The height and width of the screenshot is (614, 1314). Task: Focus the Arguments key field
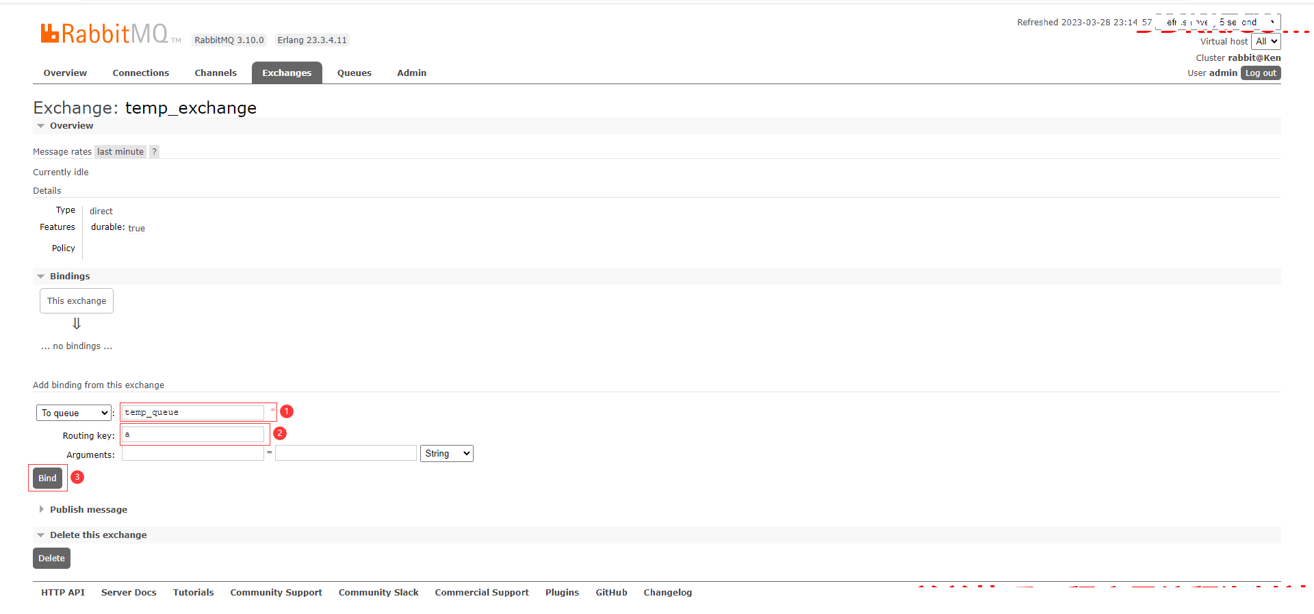[193, 453]
